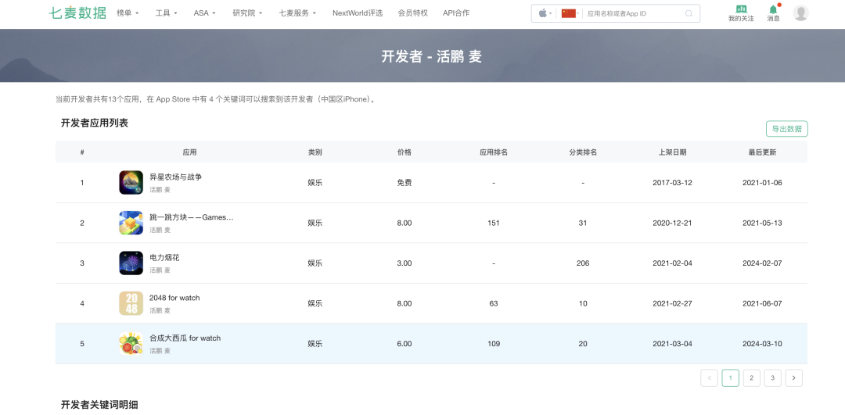Expand the 榜单 menu
The height and width of the screenshot is (415, 845).
coord(128,13)
